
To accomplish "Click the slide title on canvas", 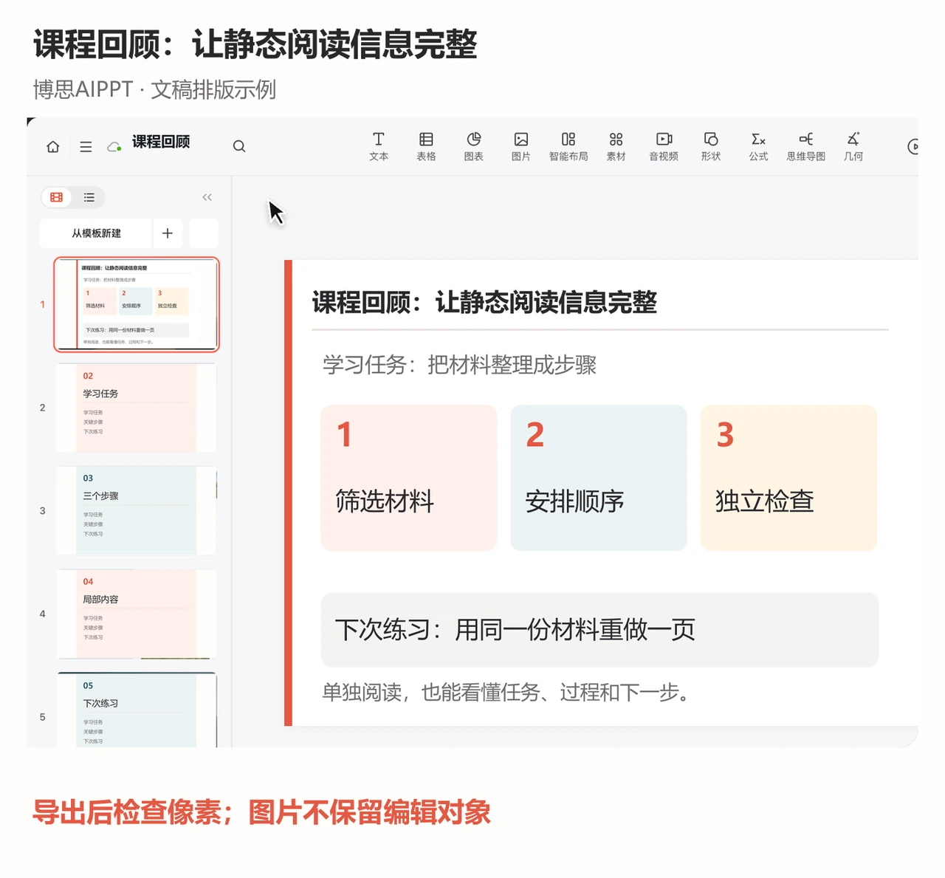I will [x=484, y=302].
